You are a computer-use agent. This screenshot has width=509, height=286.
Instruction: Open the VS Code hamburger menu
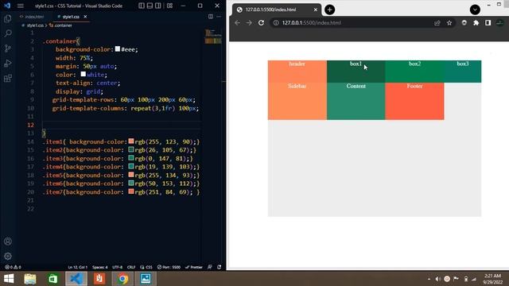(x=20, y=6)
